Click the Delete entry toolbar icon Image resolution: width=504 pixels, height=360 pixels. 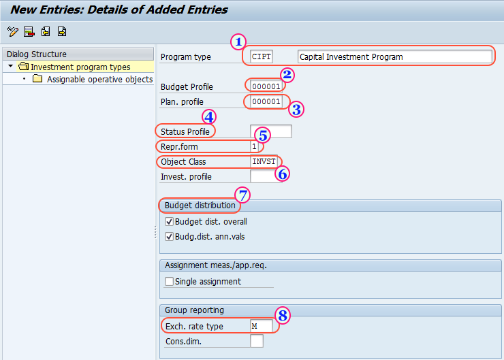pyautogui.click(x=29, y=31)
